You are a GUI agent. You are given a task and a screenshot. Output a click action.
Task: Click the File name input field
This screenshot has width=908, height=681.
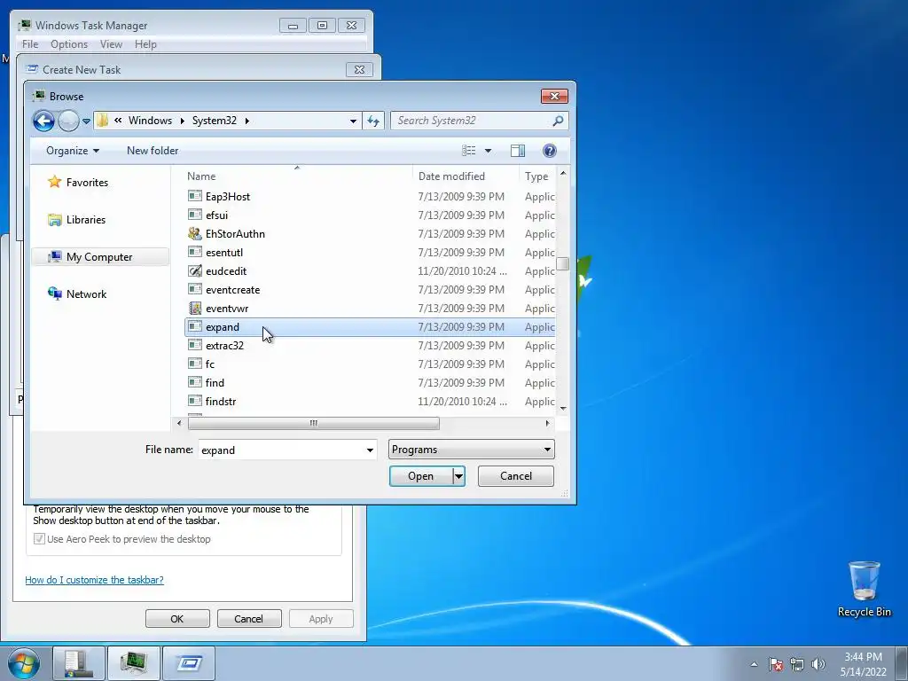coord(280,450)
